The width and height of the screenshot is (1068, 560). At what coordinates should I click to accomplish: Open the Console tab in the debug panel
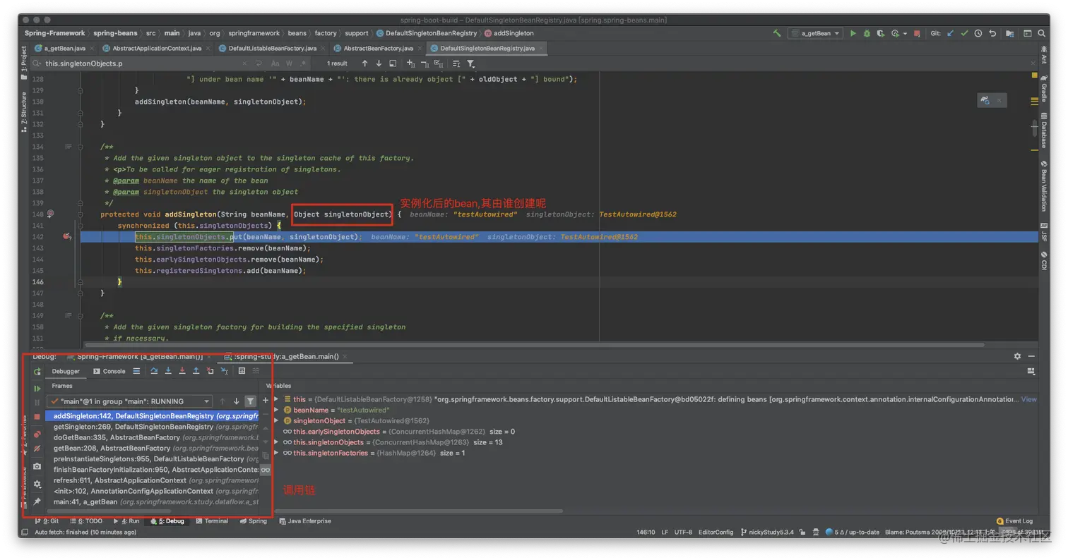tap(109, 371)
